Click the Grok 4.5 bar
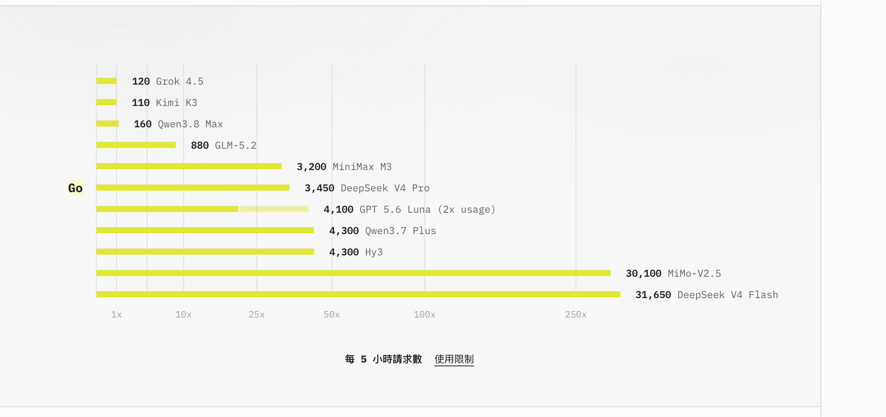Screen dimensions: 886x417 tap(106, 81)
